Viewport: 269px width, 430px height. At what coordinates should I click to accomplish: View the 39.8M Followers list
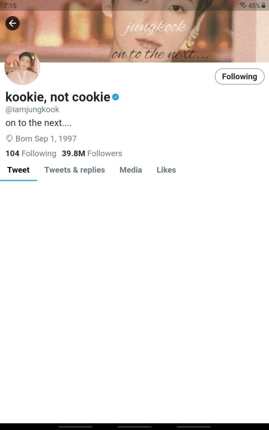tap(92, 154)
